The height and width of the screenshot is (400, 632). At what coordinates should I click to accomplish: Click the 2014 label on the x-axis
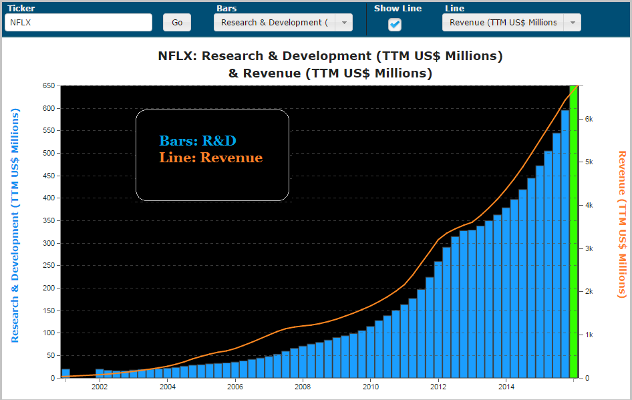coord(506,387)
